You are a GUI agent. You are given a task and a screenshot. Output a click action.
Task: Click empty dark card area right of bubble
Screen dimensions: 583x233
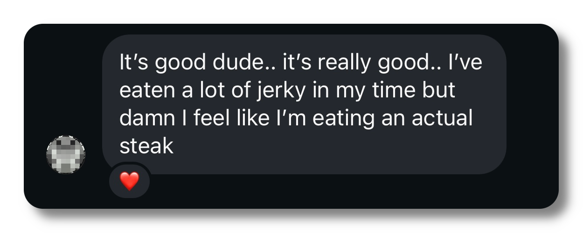[x=532, y=116]
